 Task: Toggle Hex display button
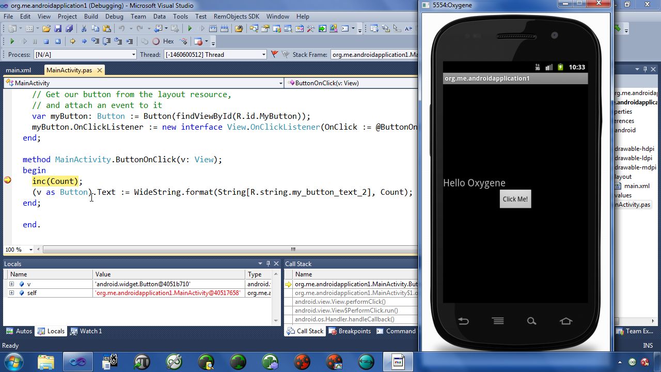click(x=168, y=41)
